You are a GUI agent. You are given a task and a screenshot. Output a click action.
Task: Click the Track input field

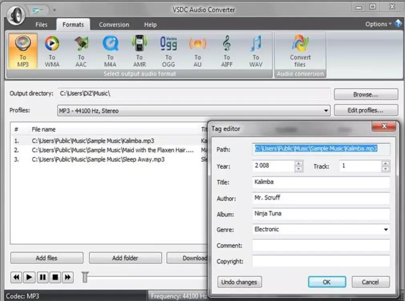(360, 166)
